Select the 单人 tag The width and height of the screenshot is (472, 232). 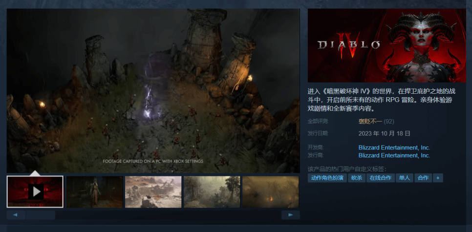pos(405,178)
